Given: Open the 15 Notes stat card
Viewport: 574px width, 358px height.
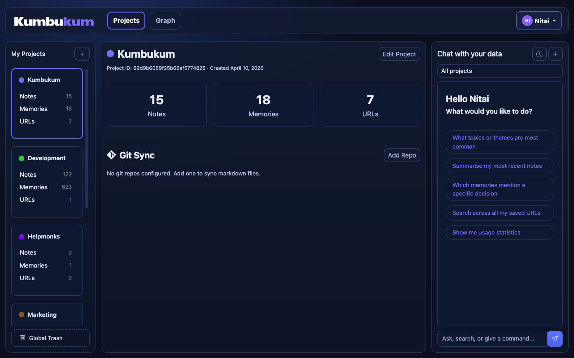Looking at the screenshot, I should [157, 105].
